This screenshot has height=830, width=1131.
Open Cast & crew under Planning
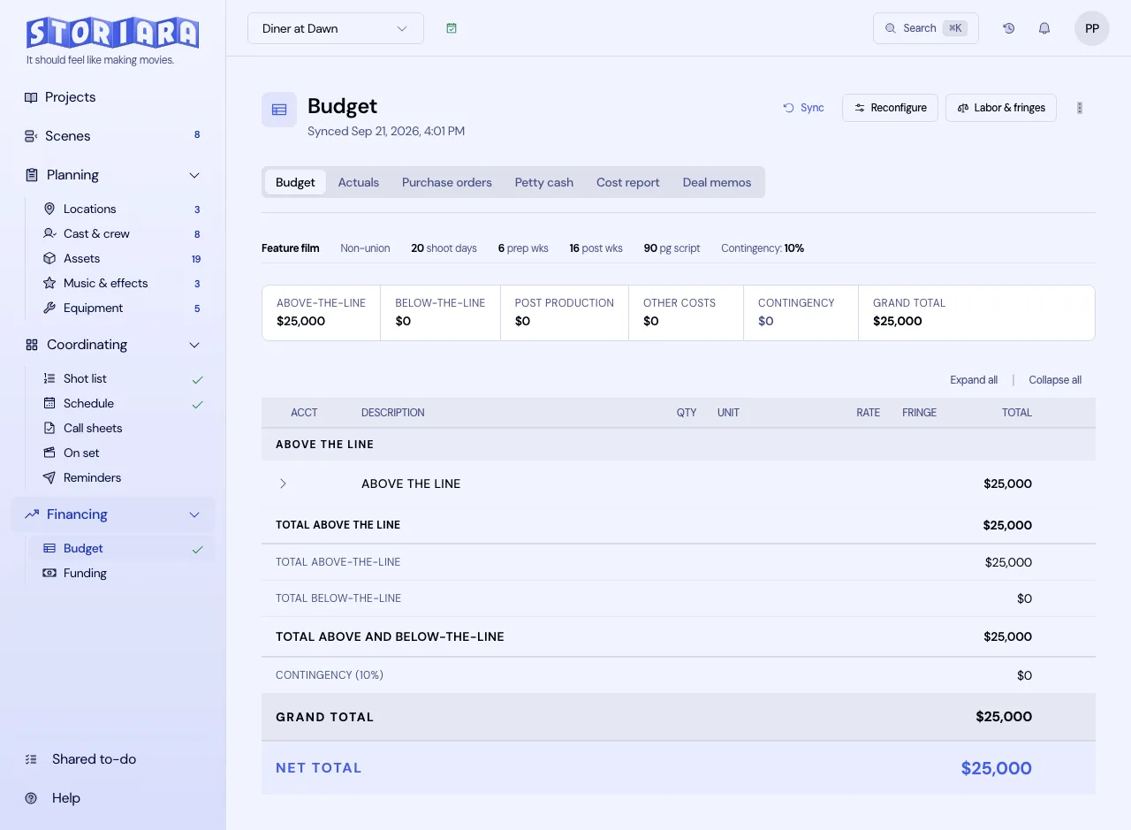coord(122,233)
